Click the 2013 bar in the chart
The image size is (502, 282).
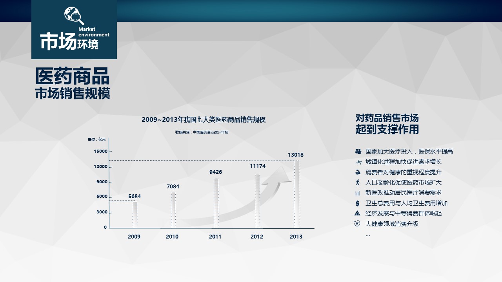296,194
